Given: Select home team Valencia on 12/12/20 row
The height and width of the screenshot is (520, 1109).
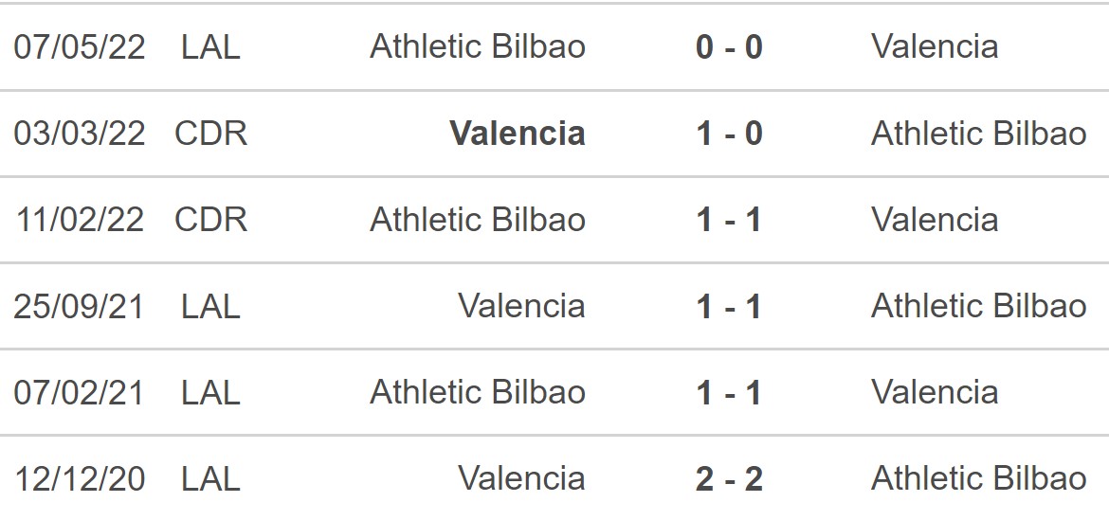Looking at the screenshot, I should pos(521,478).
